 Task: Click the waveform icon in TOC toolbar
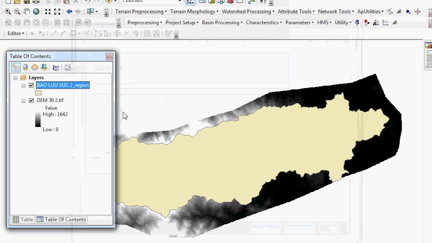tap(56, 67)
